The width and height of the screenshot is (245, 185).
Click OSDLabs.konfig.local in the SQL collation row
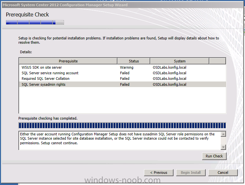coord(170,79)
